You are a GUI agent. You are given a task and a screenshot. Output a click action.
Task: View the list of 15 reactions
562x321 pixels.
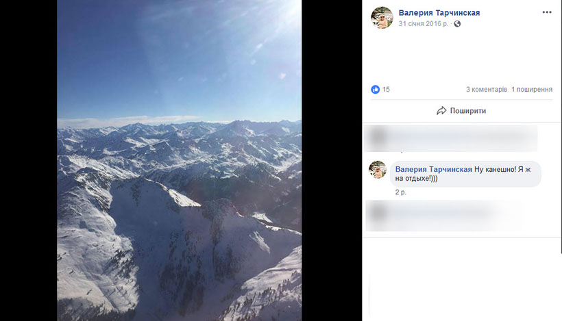pyautogui.click(x=386, y=90)
